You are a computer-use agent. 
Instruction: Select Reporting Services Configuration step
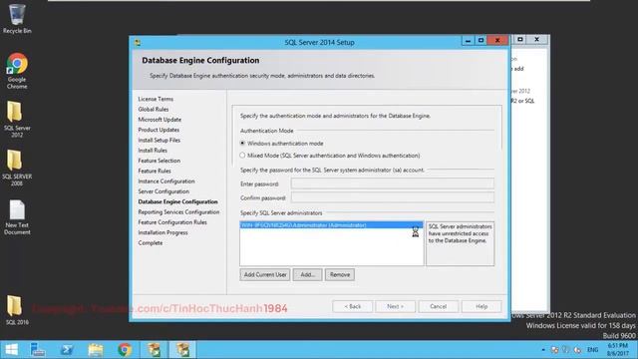[178, 212]
